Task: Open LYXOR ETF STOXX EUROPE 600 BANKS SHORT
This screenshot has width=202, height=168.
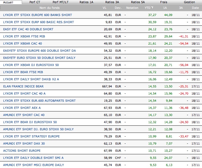Action: (37, 15)
